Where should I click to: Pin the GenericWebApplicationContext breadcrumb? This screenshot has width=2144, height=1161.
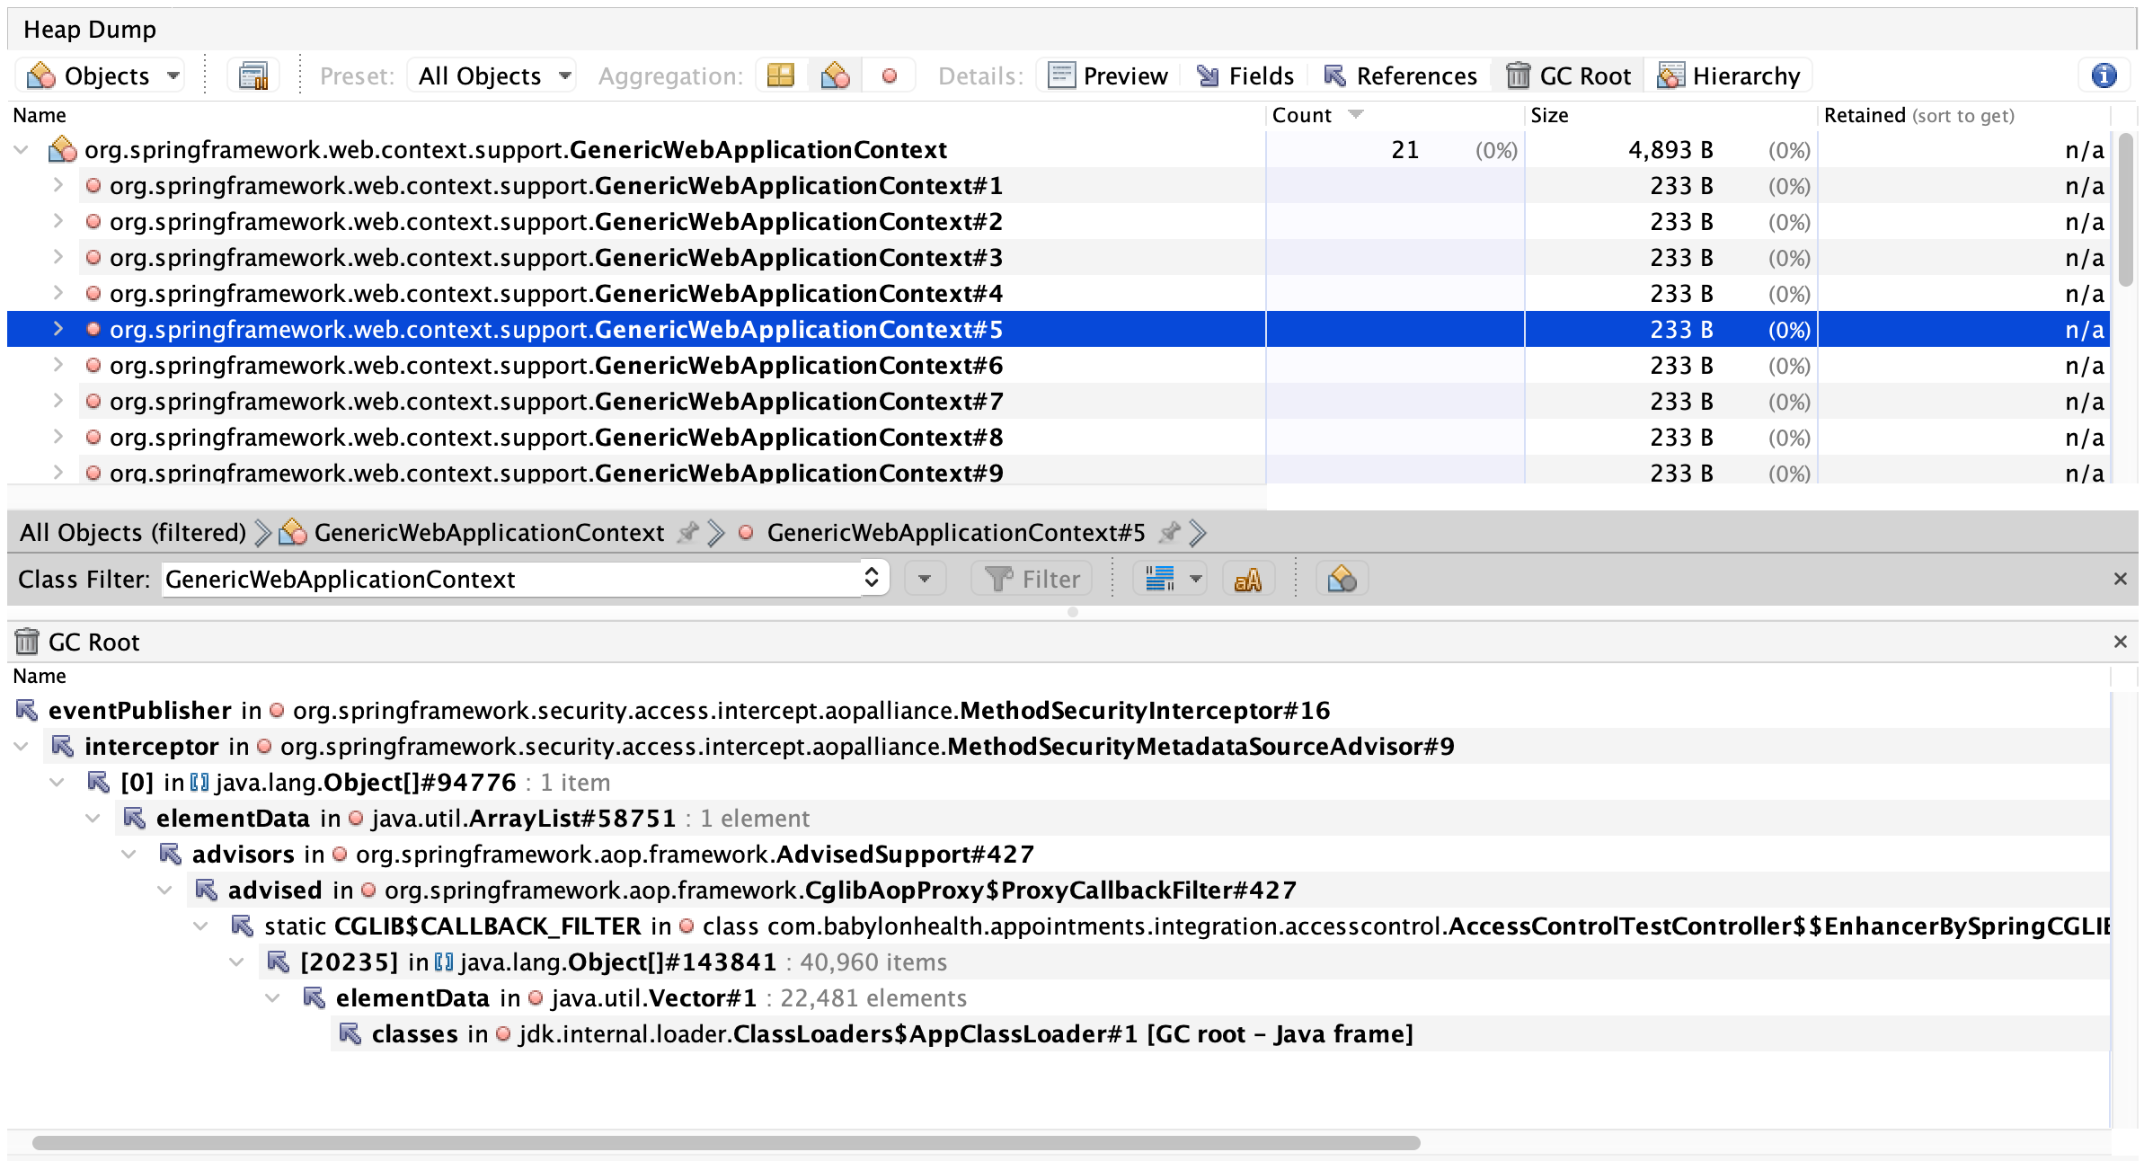(687, 533)
